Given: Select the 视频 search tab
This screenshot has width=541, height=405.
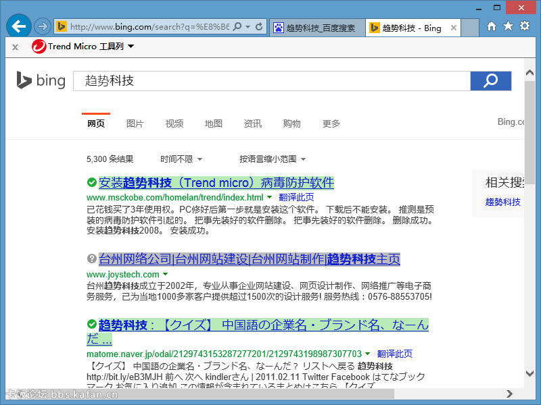Looking at the screenshot, I should click(x=174, y=124).
